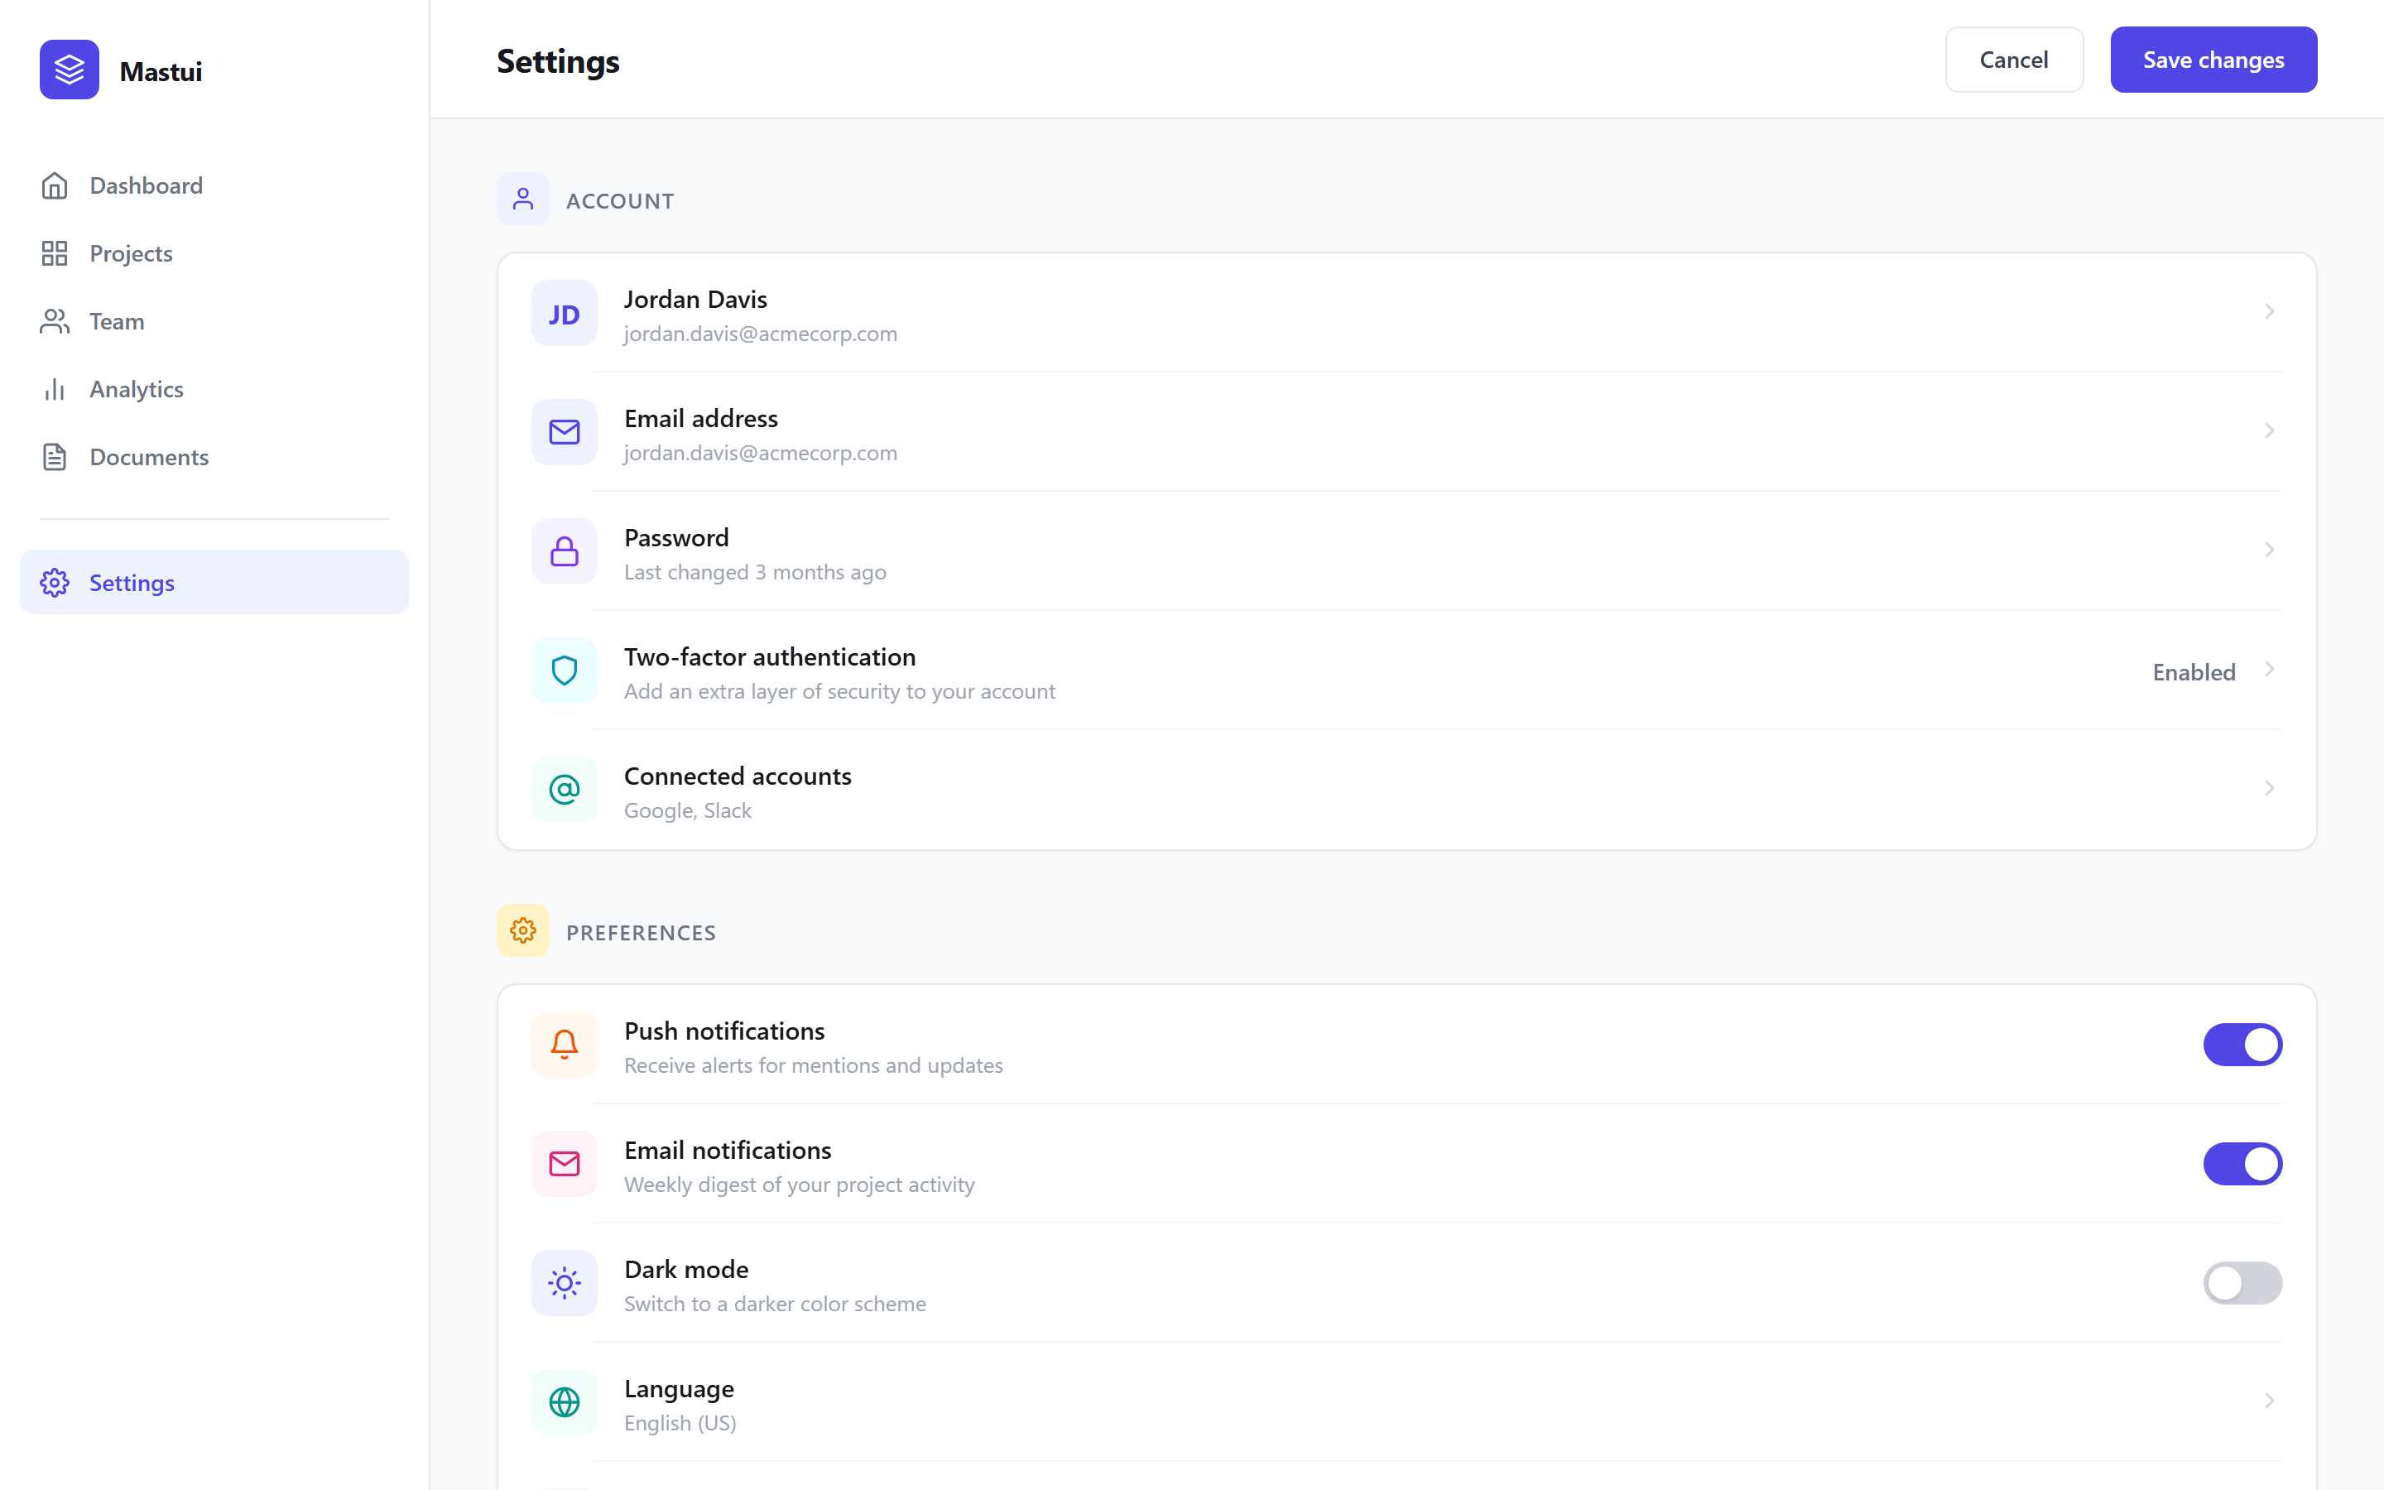Click the Analytics bar chart icon
The image size is (2384, 1490).
click(54, 389)
